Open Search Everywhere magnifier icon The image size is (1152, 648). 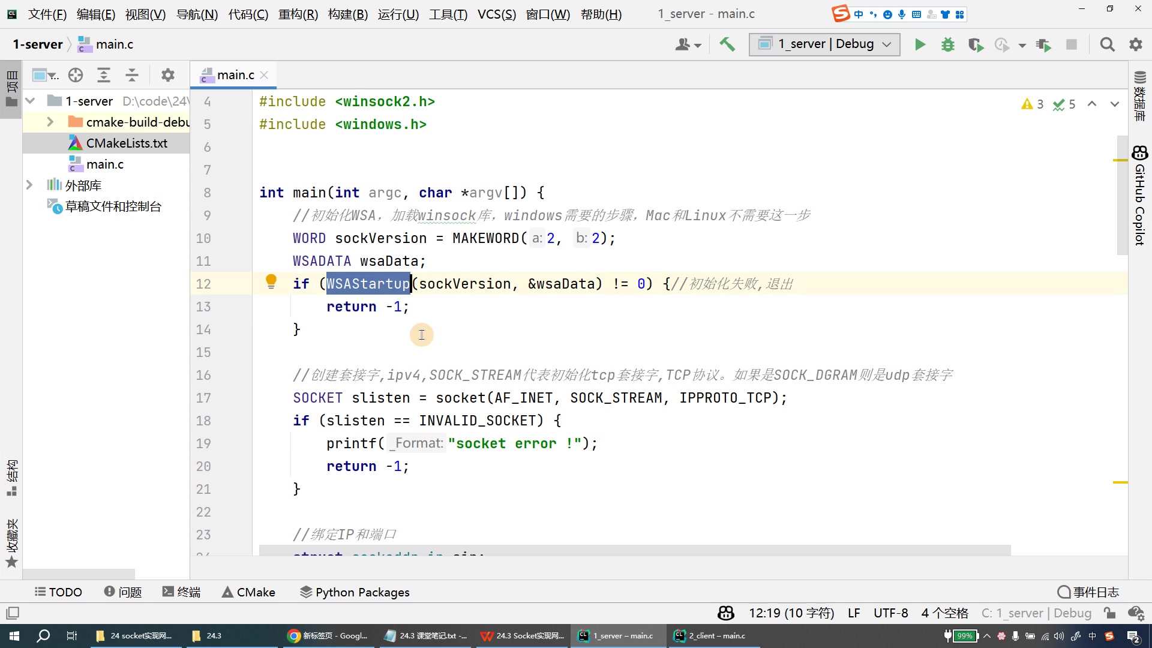(x=1107, y=44)
